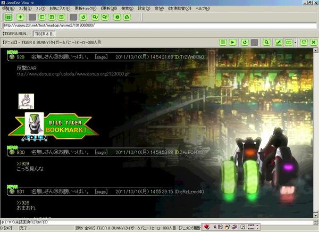Viewport: 319px width, 232px height.
Task: Click post number 930
Action: (21, 152)
